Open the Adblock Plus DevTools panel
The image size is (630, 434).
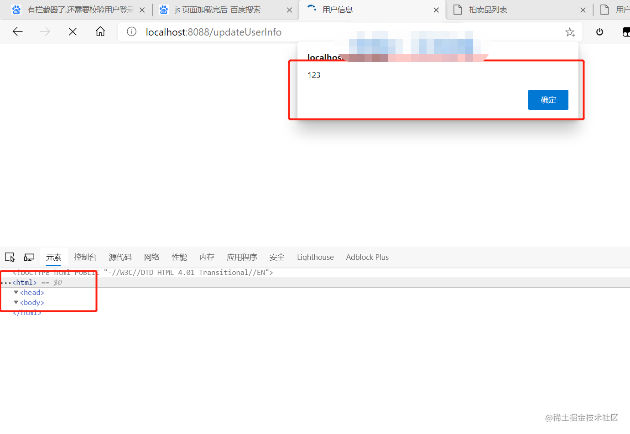point(367,257)
